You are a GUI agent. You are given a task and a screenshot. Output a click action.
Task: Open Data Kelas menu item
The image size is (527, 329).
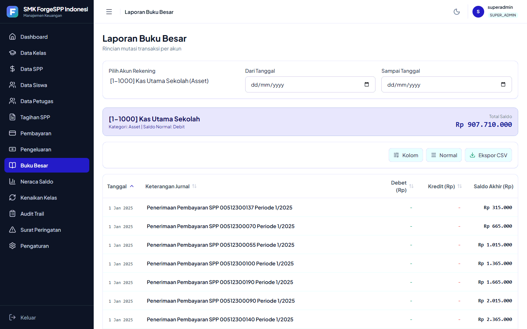point(47,53)
